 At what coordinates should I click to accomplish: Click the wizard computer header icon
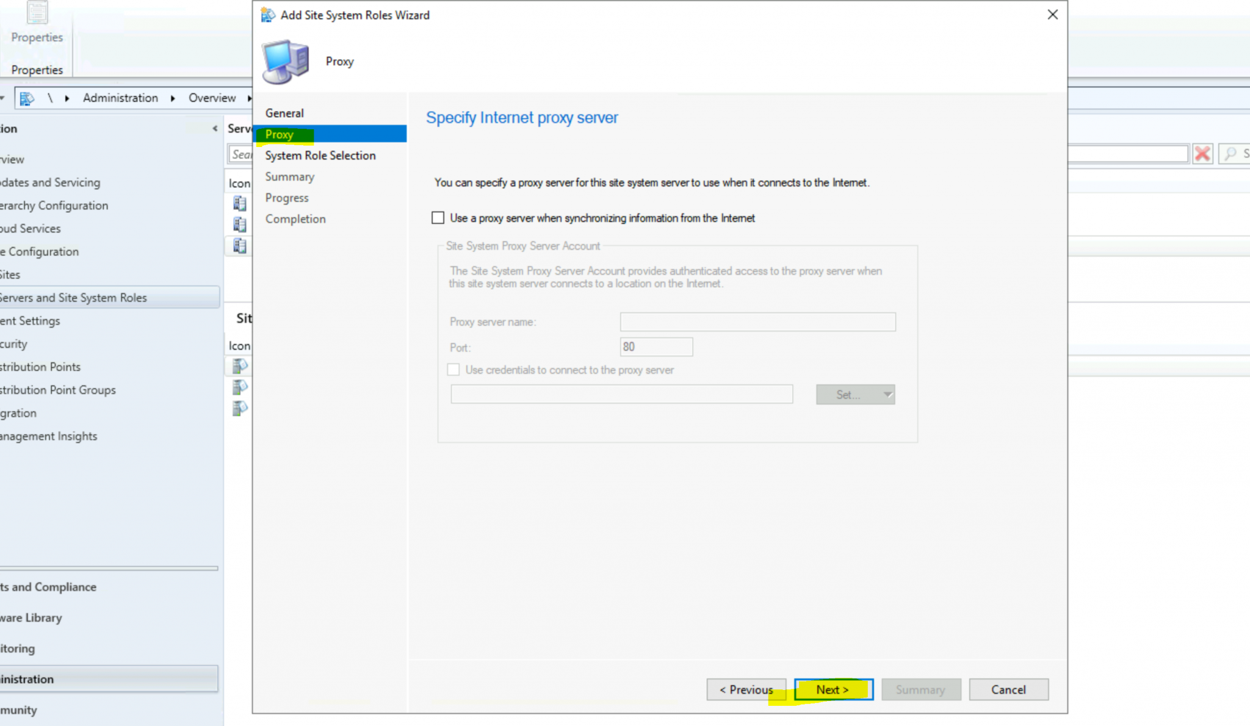pyautogui.click(x=286, y=62)
